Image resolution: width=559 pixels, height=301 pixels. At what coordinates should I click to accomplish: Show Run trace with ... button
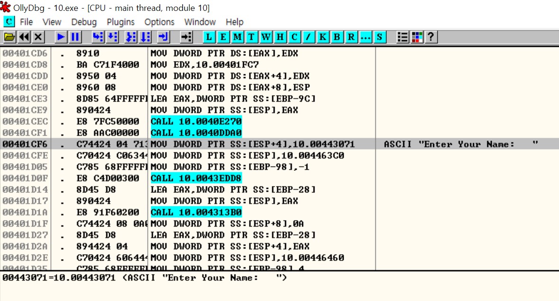tap(365, 37)
